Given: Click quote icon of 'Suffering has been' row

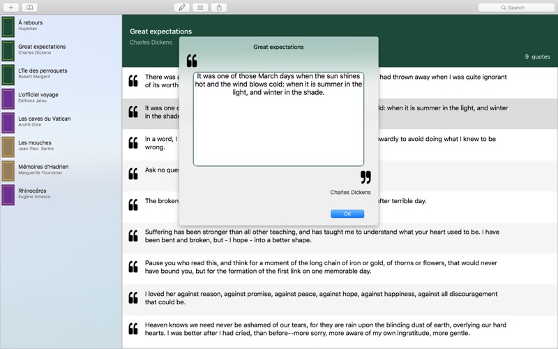Looking at the screenshot, I should (x=133, y=236).
